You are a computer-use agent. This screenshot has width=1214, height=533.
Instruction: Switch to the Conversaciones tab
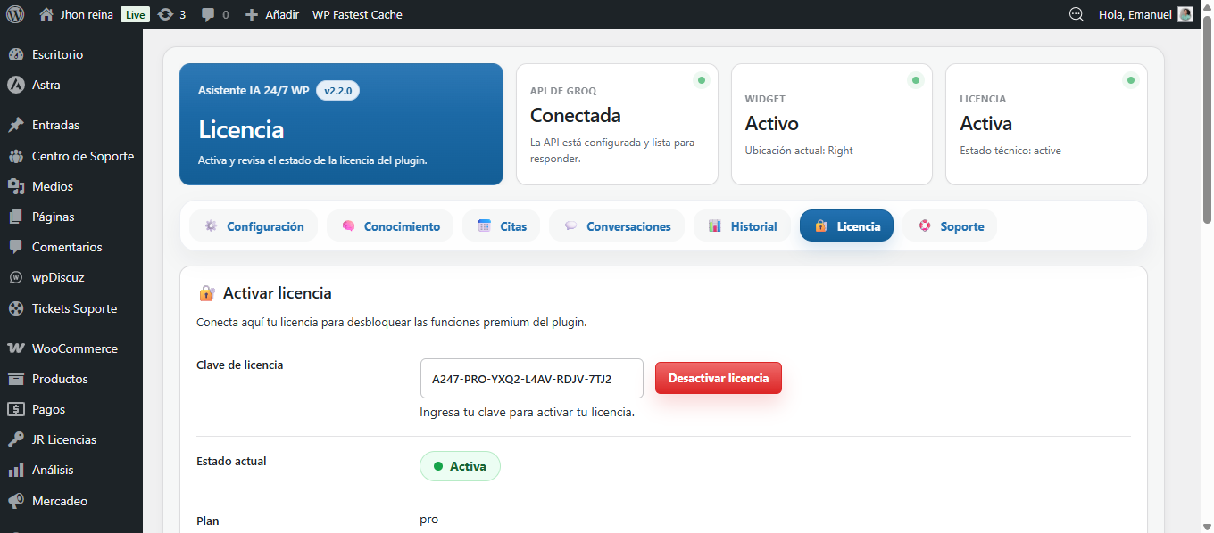(617, 226)
